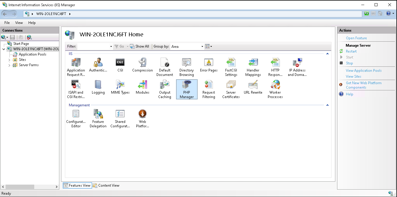
Task: Click Restart in Manage Server actions
Action: (351, 51)
